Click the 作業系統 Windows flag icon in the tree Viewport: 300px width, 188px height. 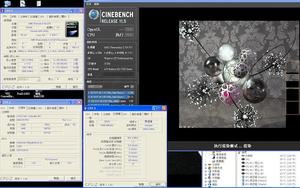coord(210,168)
